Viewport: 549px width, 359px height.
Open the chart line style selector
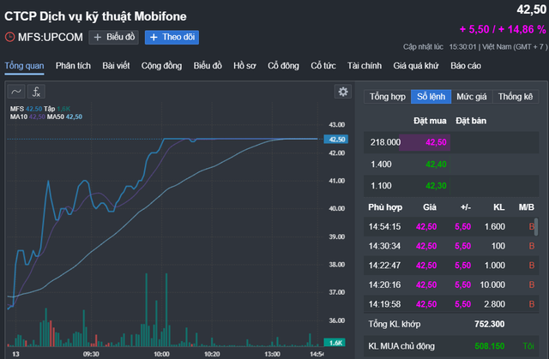15,91
